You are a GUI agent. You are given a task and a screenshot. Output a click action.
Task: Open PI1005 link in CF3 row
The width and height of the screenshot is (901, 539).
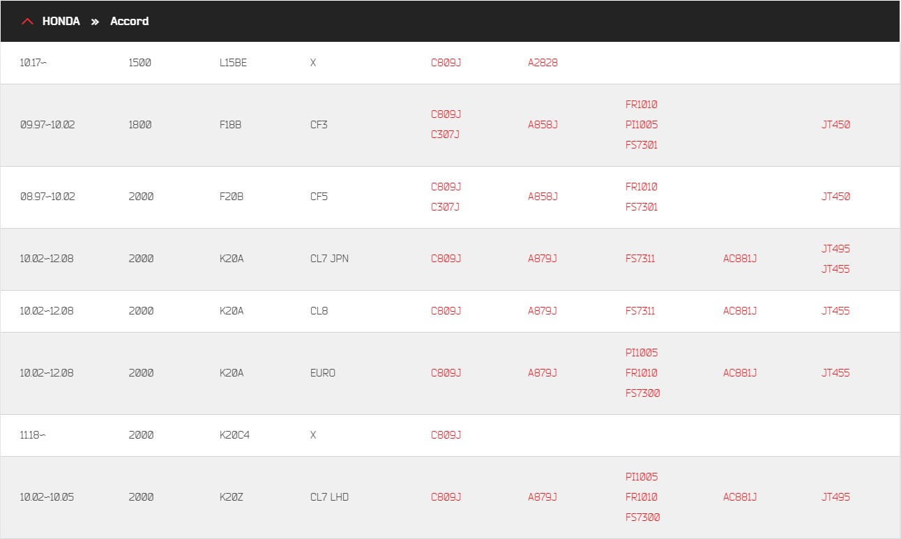pos(642,125)
